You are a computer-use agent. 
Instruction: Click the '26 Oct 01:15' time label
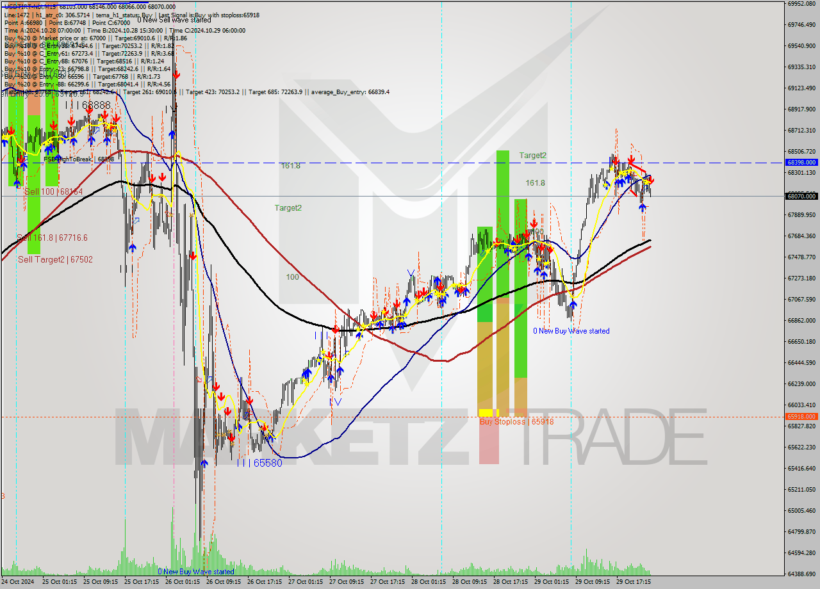(184, 582)
